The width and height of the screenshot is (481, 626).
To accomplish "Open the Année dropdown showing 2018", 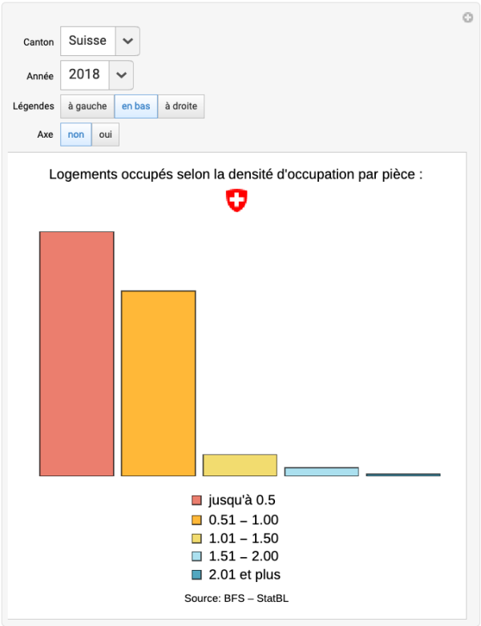I will pyautogui.click(x=85, y=74).
